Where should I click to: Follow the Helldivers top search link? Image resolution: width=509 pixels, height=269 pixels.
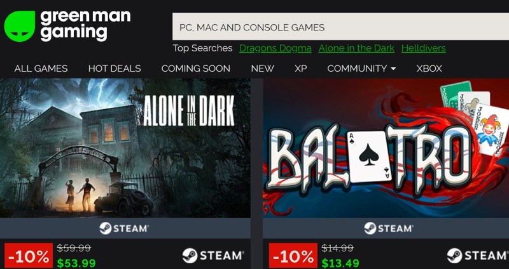tap(423, 48)
